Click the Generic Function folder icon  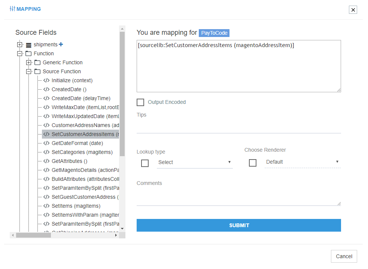[37, 62]
